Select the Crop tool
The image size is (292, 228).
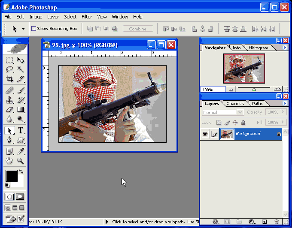(9, 79)
